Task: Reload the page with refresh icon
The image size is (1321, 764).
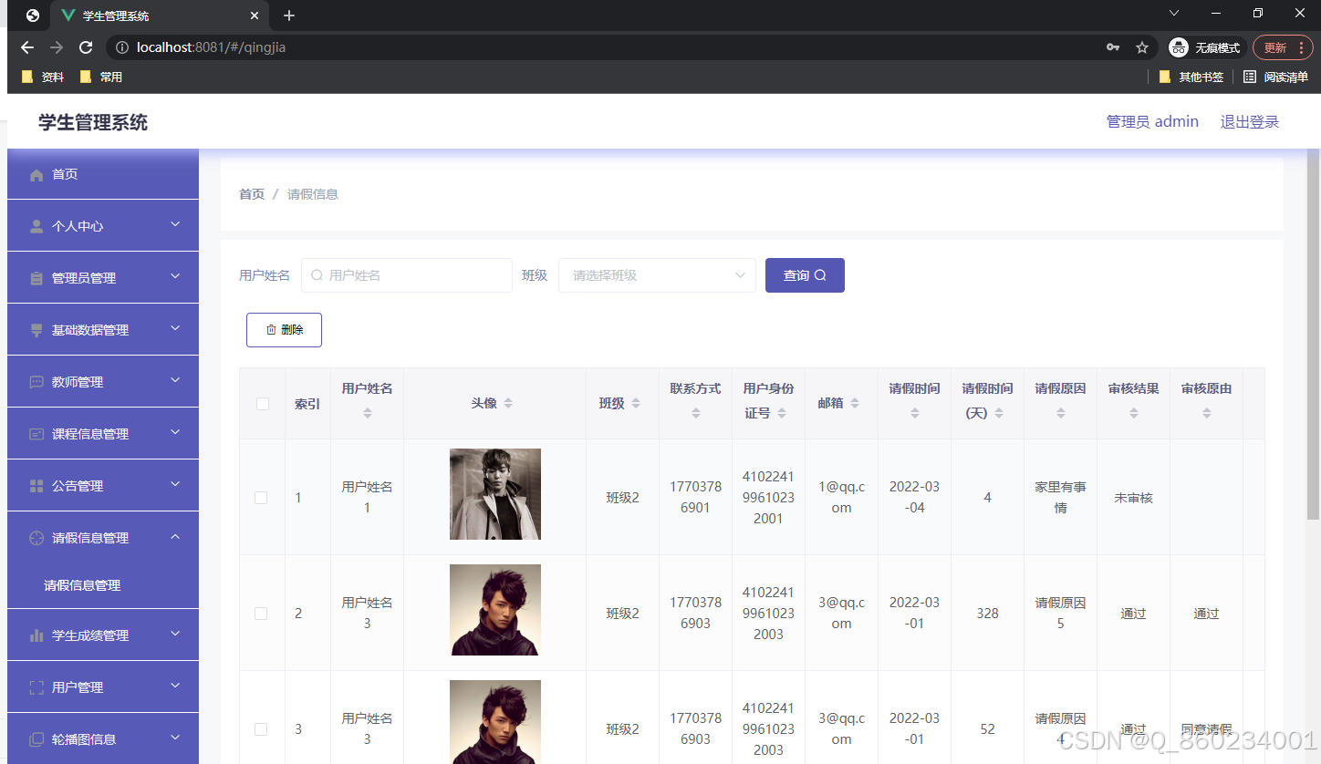Action: pos(86,47)
